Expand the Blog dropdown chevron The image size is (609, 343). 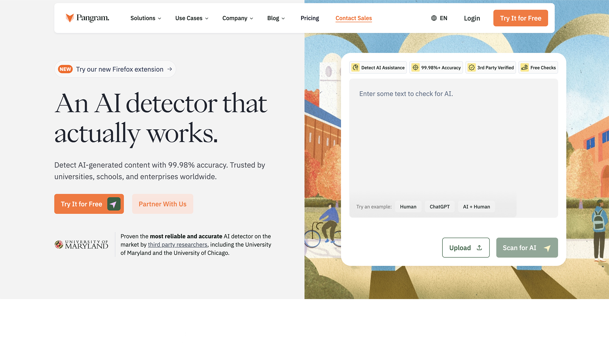point(283,18)
